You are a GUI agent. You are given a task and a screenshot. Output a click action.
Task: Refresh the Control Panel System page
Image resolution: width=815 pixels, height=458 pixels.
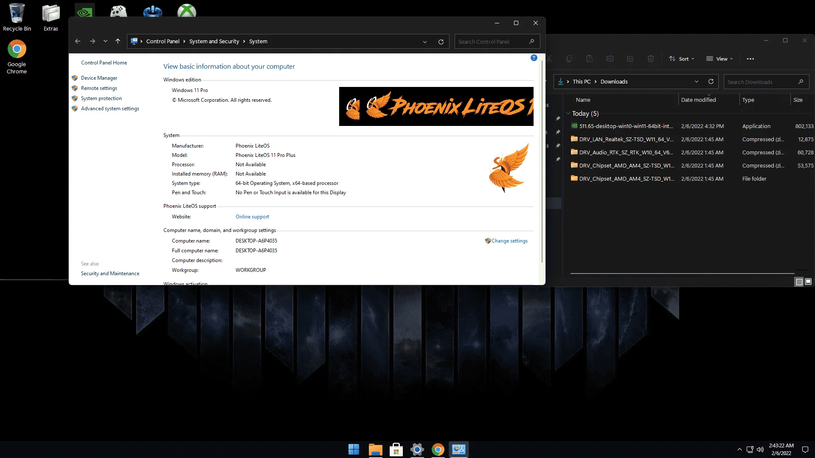tap(441, 42)
